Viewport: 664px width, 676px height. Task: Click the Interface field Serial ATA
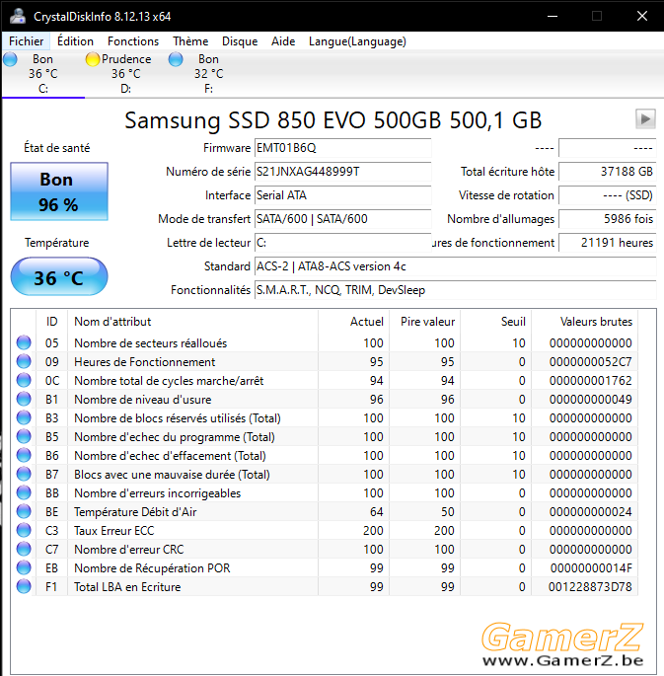point(343,195)
